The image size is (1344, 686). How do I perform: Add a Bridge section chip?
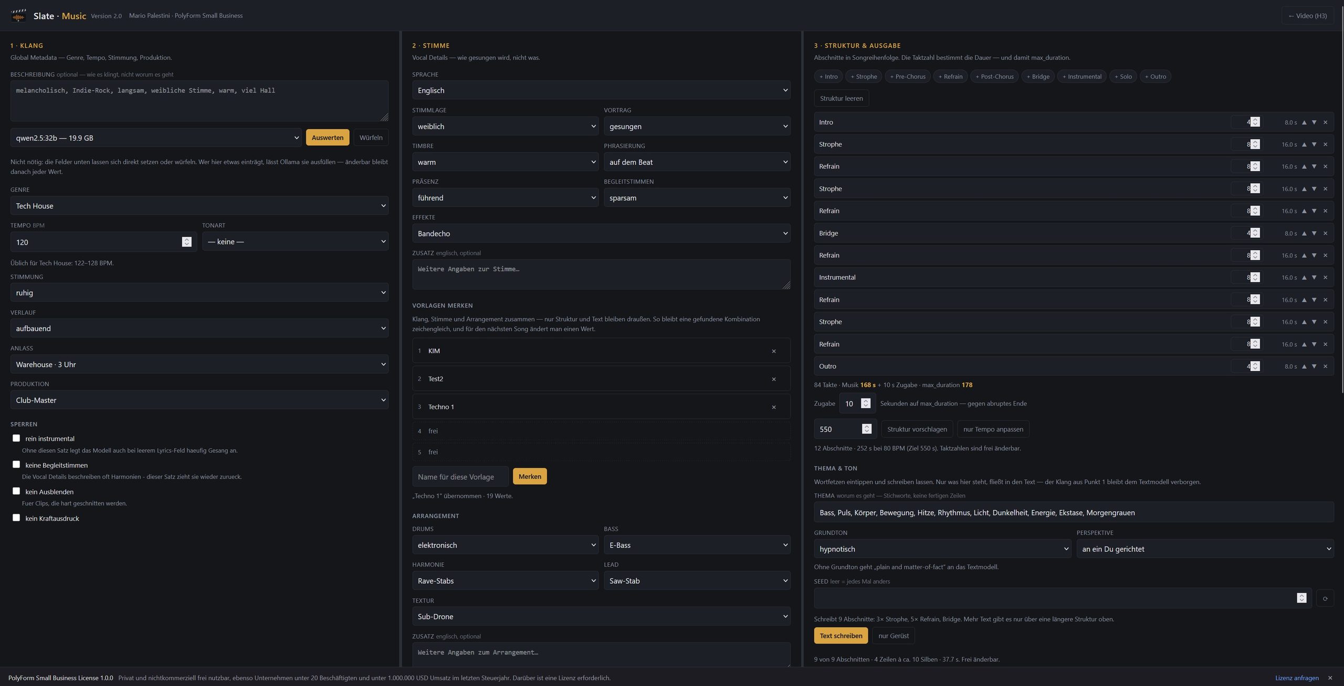(x=1038, y=77)
